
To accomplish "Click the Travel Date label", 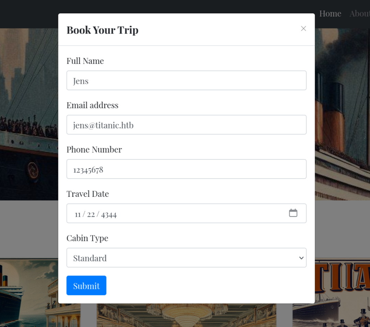I will click(x=88, y=194).
